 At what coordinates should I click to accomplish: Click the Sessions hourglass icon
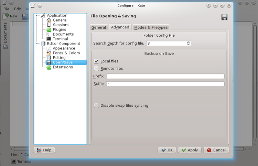[x=49, y=25]
